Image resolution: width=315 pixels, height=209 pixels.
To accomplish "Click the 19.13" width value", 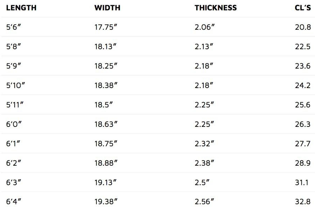I will (105, 182).
